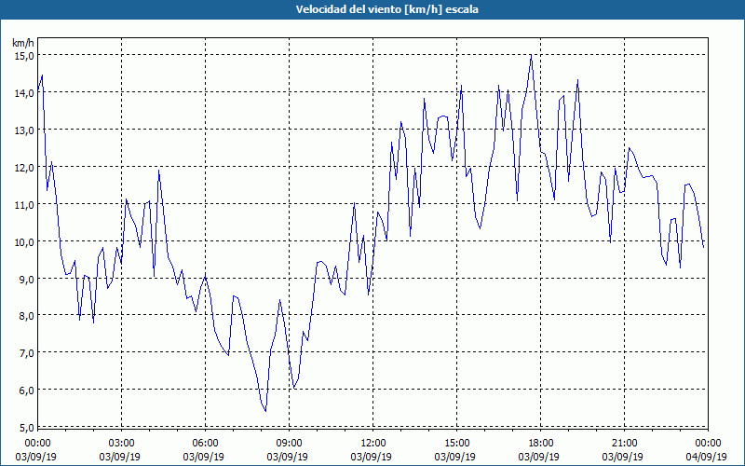The width and height of the screenshot is (745, 466).
Task: Click the 15,0 value on the vertical axis
Action: tap(25, 56)
